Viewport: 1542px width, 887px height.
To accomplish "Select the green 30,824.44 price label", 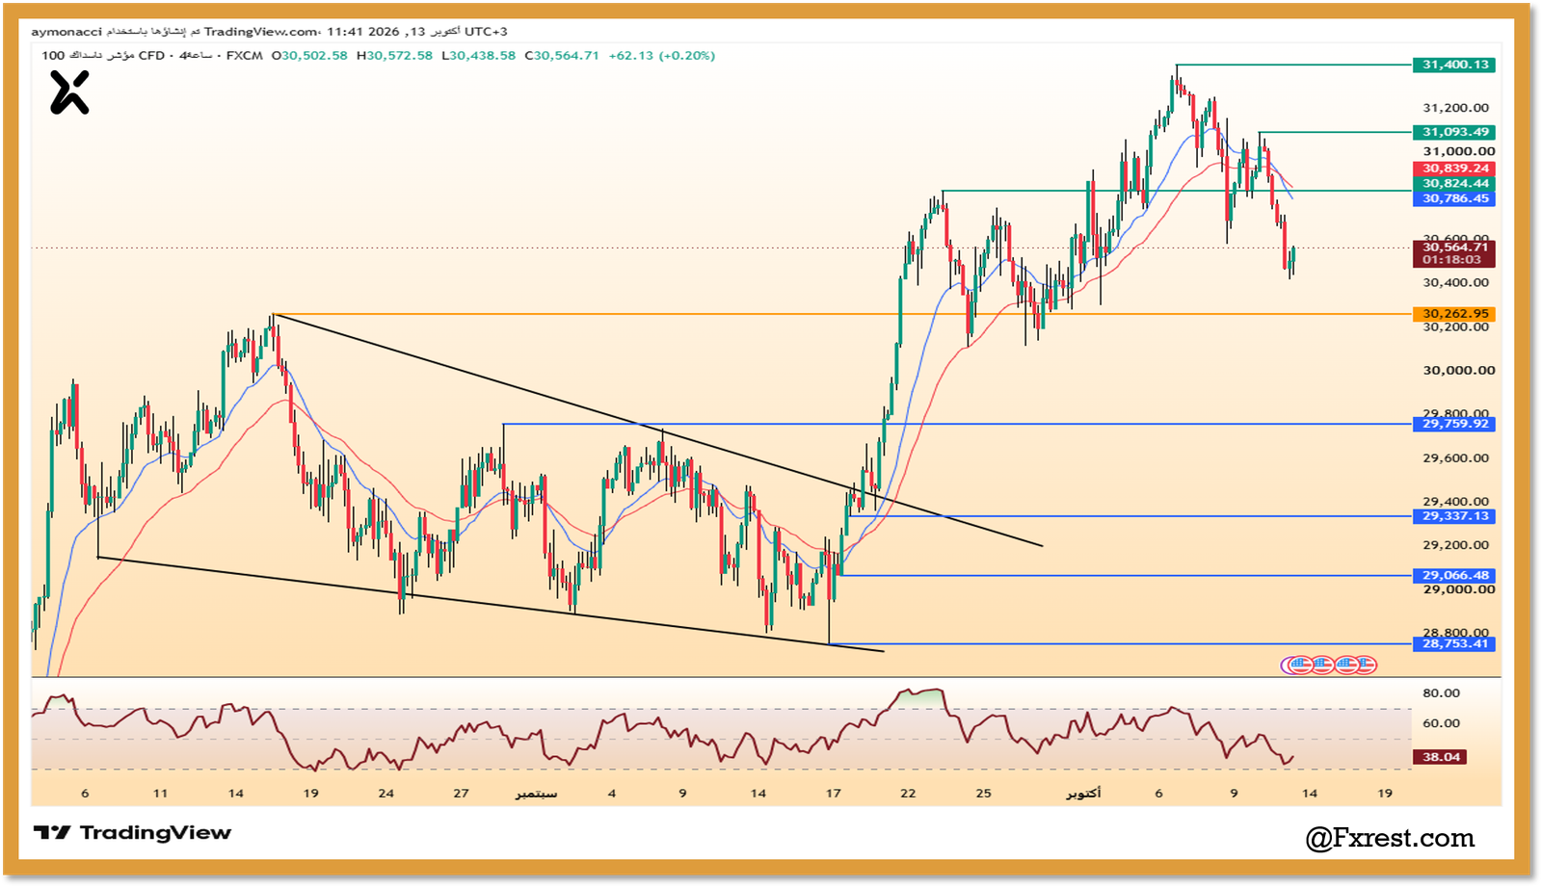I will 1455,184.
